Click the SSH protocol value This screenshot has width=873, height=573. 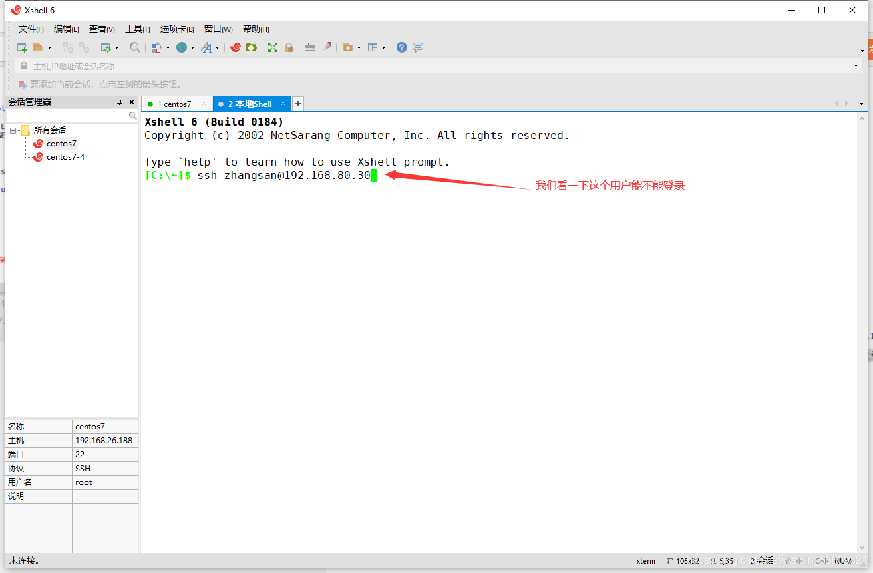point(83,469)
